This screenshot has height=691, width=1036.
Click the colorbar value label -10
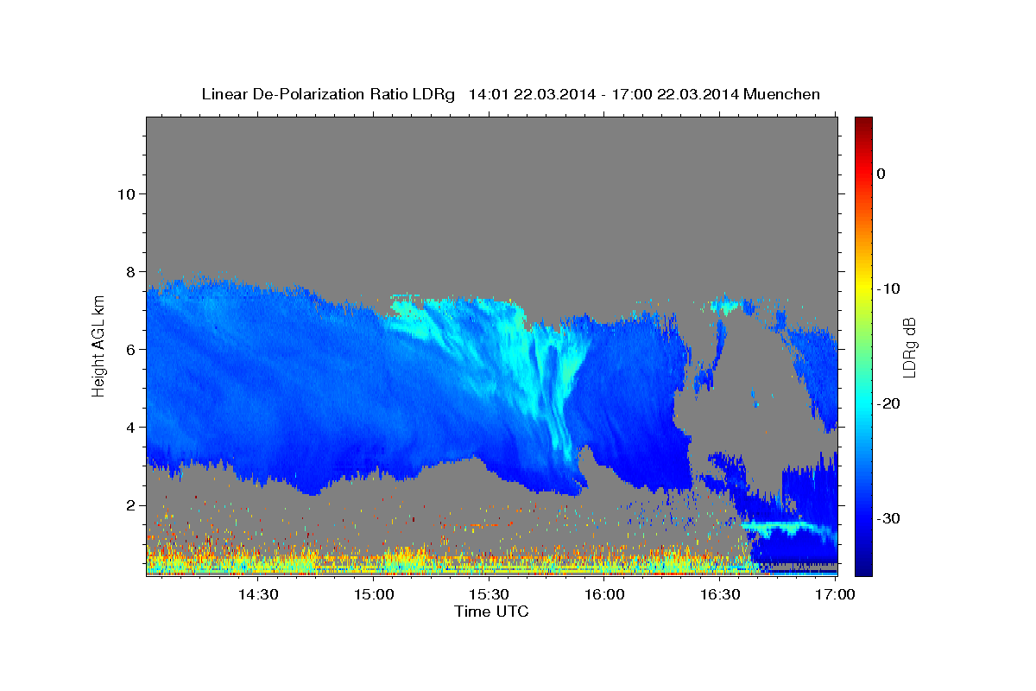[x=888, y=288]
